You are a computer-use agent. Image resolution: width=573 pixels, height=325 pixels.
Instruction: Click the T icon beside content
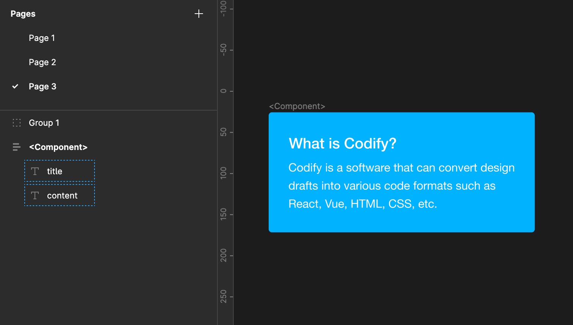[x=35, y=195]
